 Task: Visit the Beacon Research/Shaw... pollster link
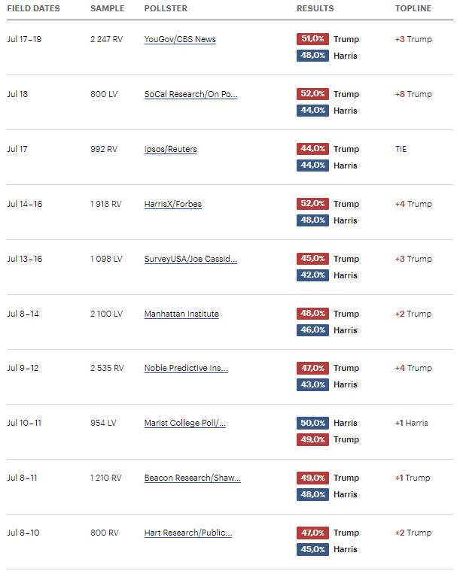tap(192, 478)
